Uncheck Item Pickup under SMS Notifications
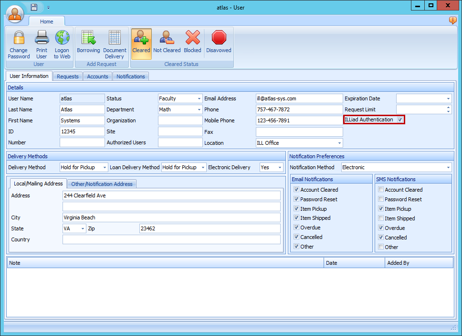 [380, 208]
